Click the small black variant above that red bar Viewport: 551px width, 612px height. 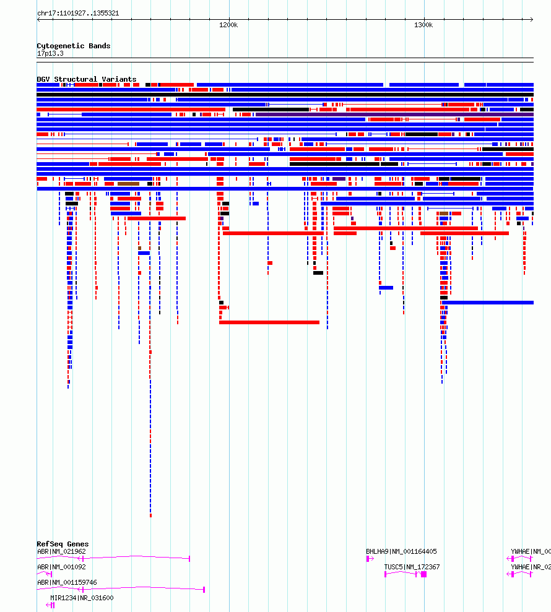[x=222, y=303]
